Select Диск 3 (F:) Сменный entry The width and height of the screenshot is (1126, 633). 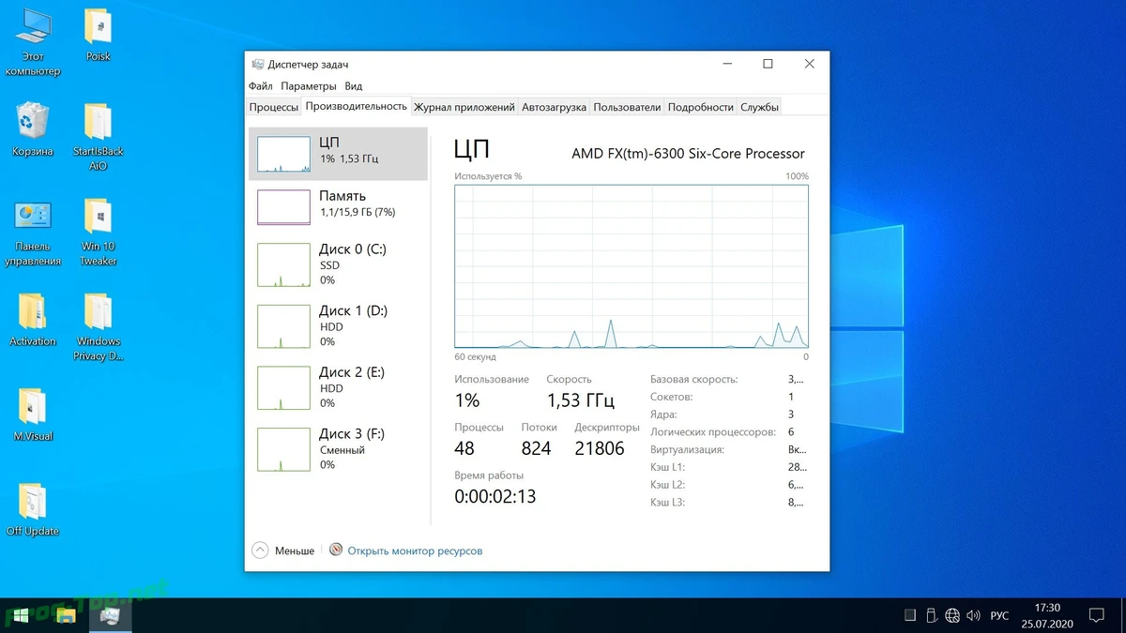338,448
